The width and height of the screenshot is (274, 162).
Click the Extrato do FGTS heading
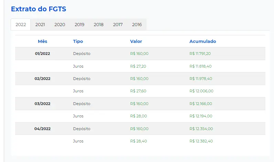point(39,9)
